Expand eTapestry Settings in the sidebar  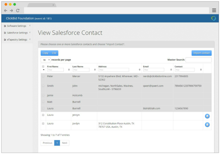coord(16,40)
